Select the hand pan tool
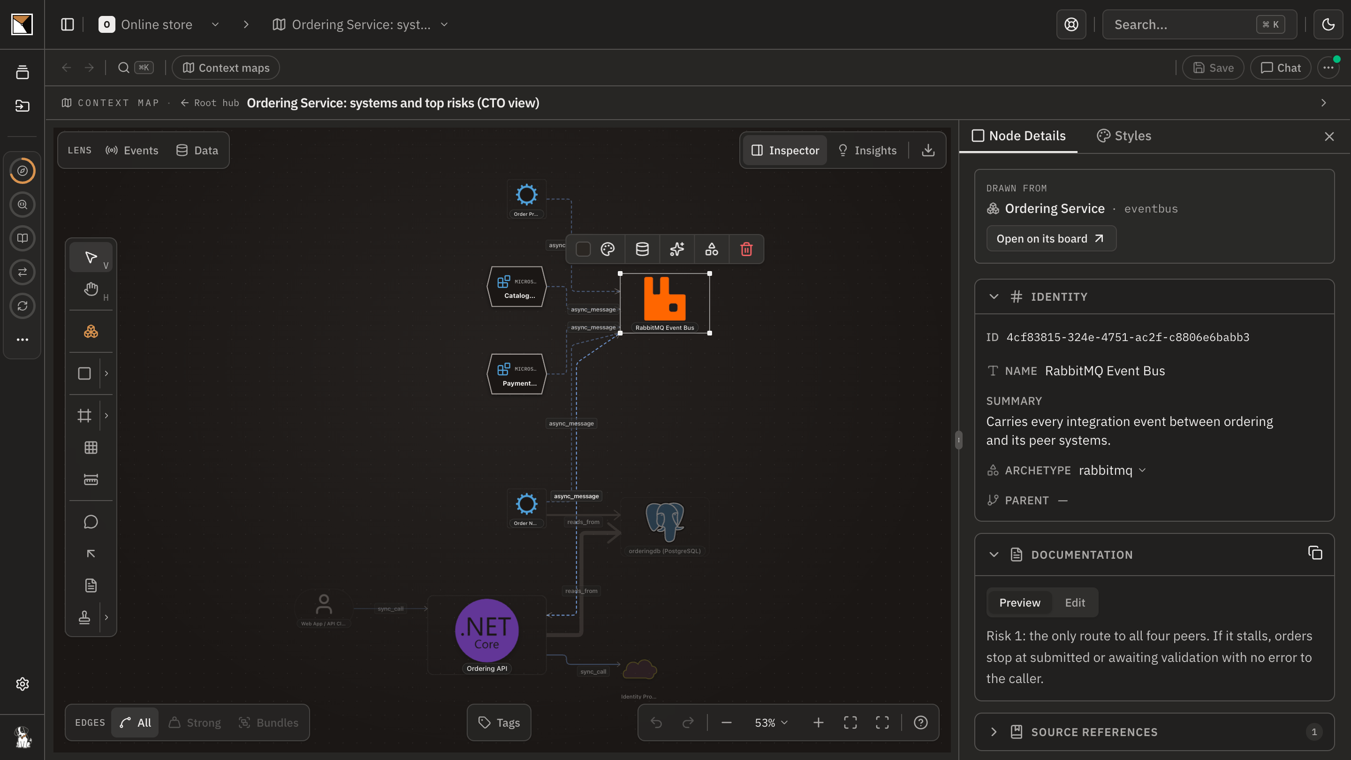The height and width of the screenshot is (760, 1351). coord(91,289)
